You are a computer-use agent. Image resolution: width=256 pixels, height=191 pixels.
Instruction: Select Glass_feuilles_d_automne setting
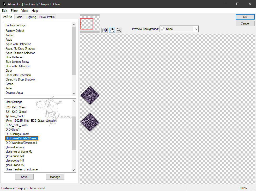point(22,169)
